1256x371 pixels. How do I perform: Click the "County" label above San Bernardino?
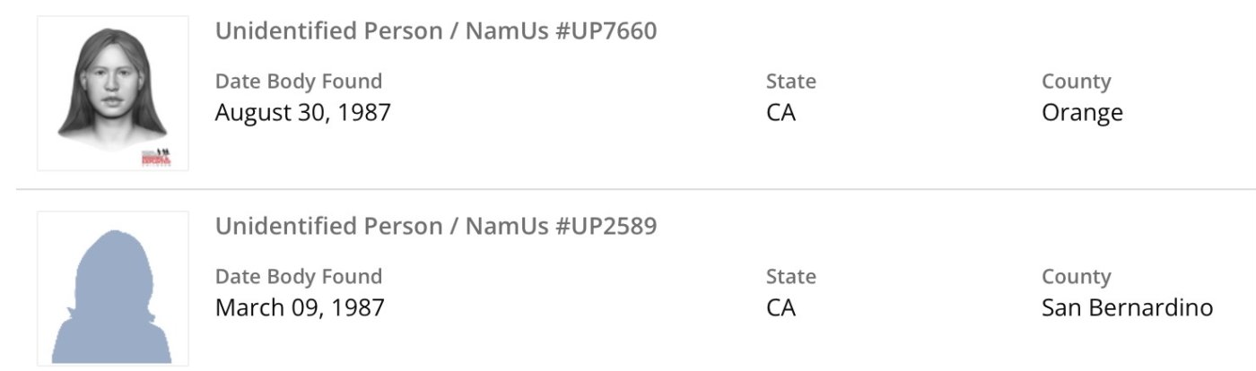(1076, 277)
